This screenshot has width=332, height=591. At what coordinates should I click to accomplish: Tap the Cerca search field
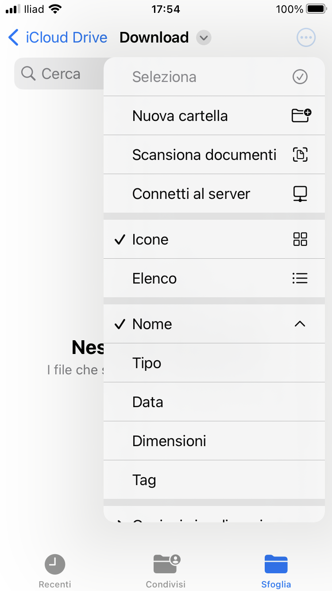59,74
